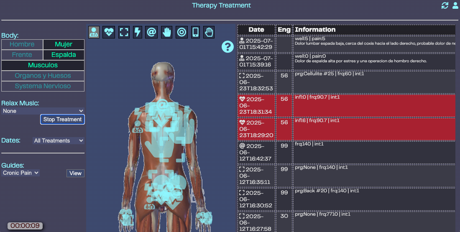Switch to Organos y Huesos layer
Screen dimensions: 460x232
click(x=43, y=76)
